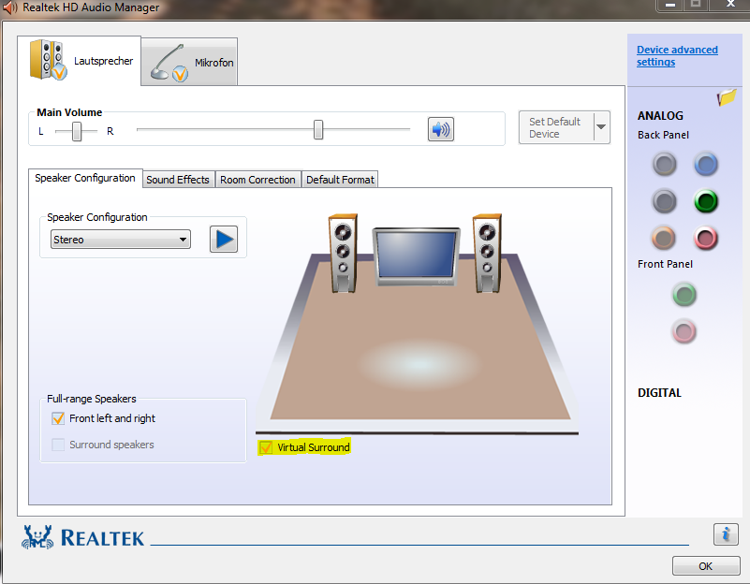Expand the Set Default Device arrow
This screenshot has width=750, height=584.
[602, 127]
